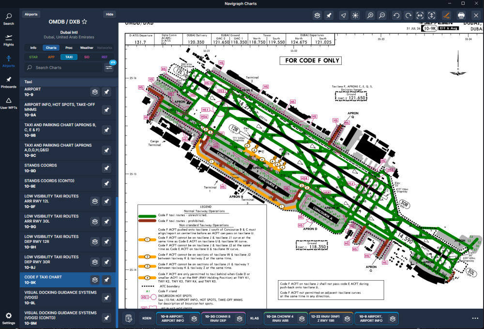Hide the airport panel with the Hide button
Viewport: 484px width, 329px height.
[109, 14]
